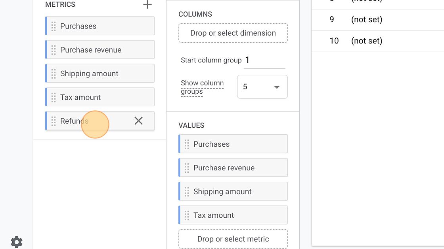
Task: Click the Start column group input field
Action: pyautogui.click(x=264, y=60)
